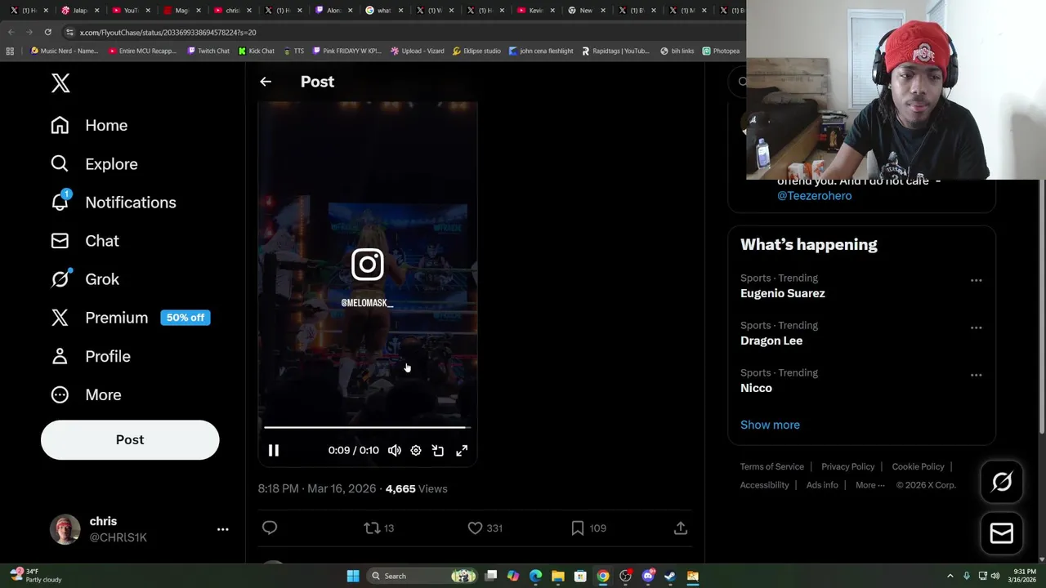Open the Entire MCU Recapp bookmark

point(142,51)
